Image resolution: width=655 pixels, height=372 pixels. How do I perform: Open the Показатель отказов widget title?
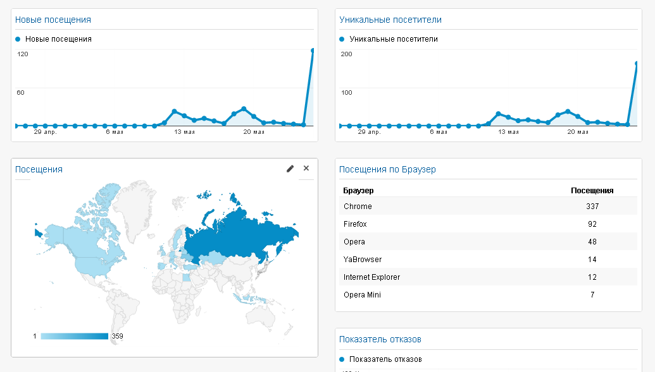coord(380,339)
